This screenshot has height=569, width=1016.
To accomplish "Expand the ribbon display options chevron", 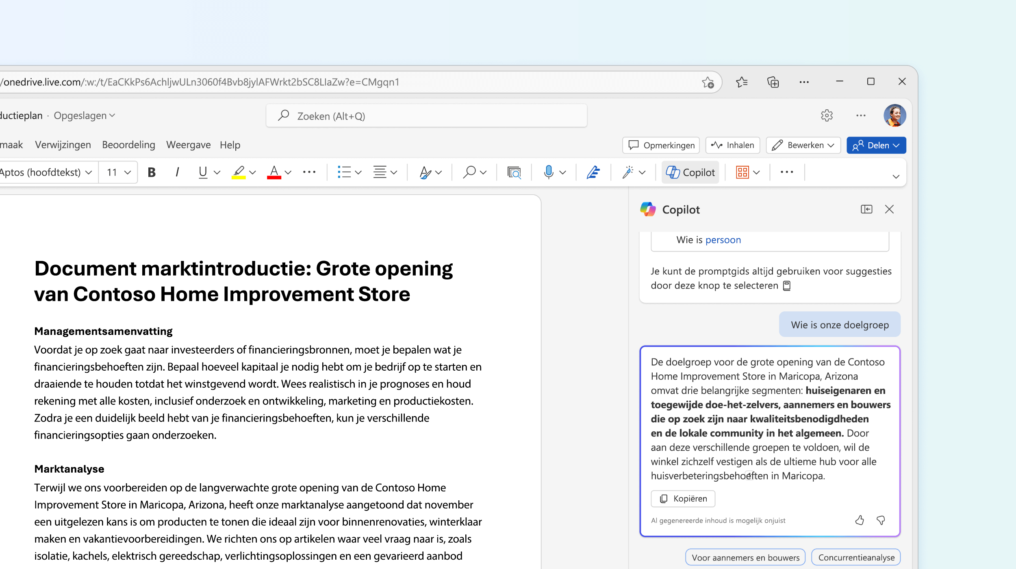I will tap(896, 176).
